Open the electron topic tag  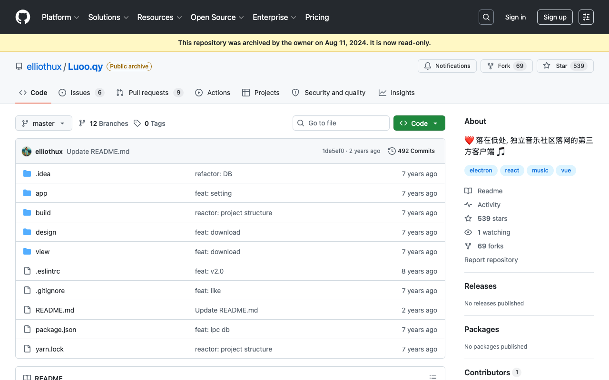pos(481,171)
